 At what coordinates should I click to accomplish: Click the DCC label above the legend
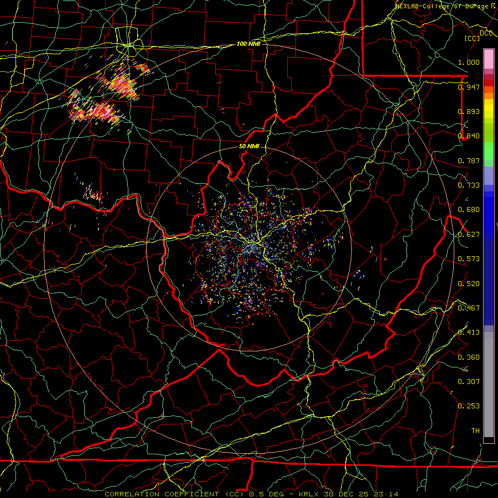pyautogui.click(x=486, y=33)
